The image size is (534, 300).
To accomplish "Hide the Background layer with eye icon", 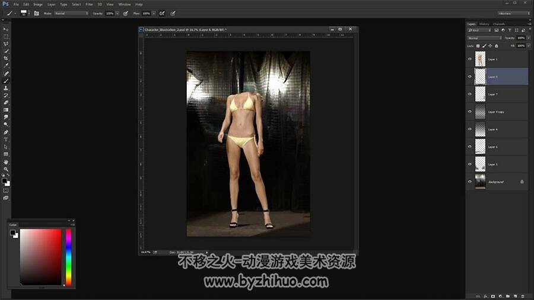I will click(470, 182).
